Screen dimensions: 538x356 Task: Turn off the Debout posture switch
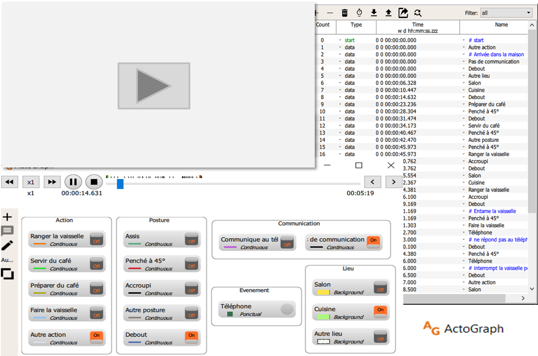(192, 338)
